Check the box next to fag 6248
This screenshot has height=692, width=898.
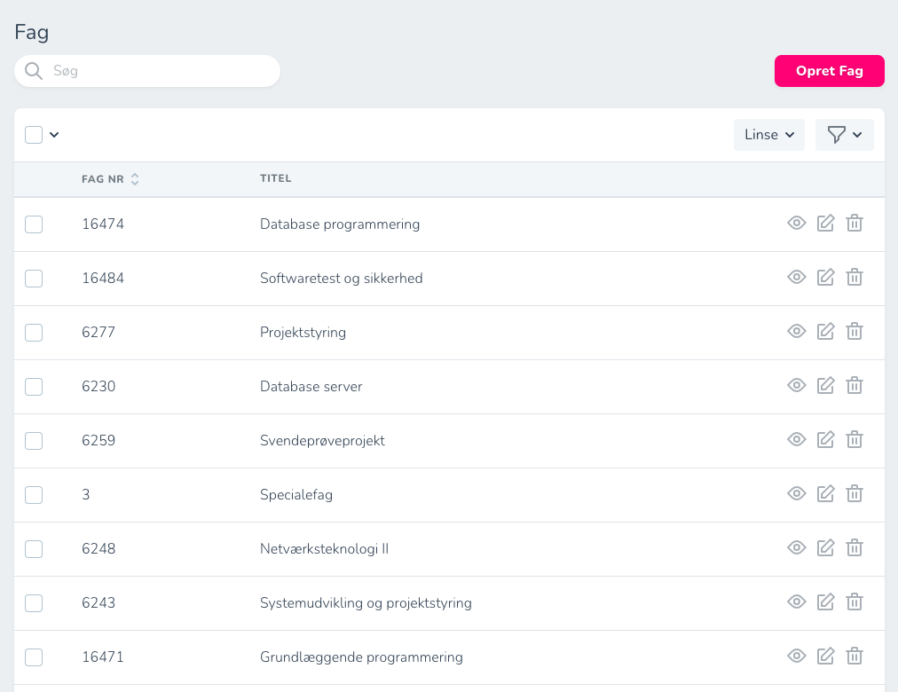[x=34, y=549]
